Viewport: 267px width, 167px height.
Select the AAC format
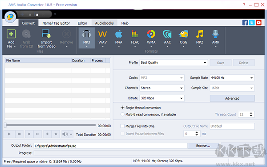point(167,38)
